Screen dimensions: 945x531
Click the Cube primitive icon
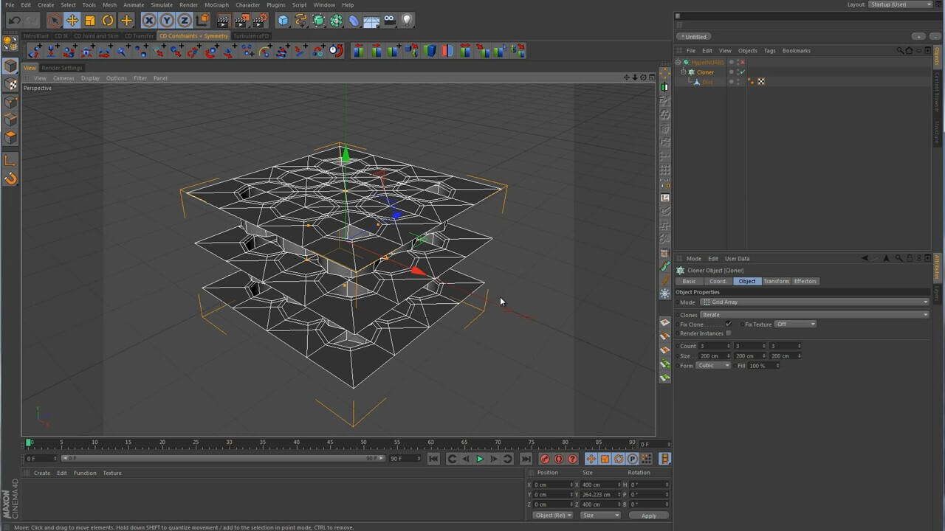(x=283, y=21)
